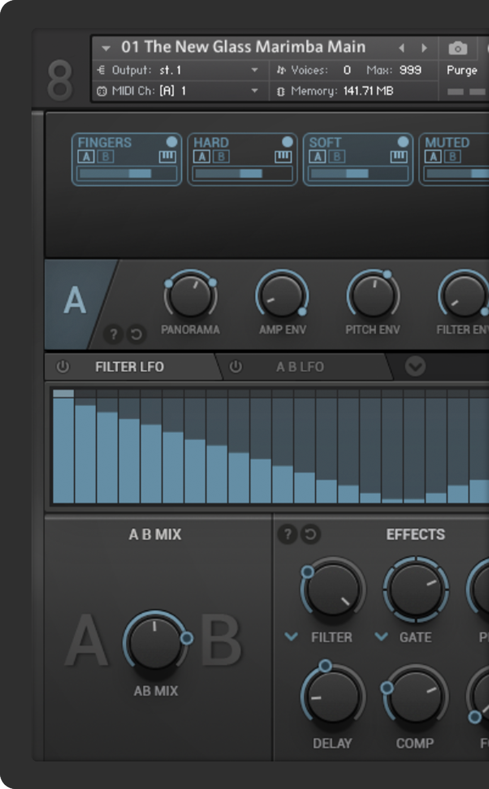Click the first step bar of the LFO sequencer
This screenshot has height=789, width=489.
click(x=63, y=446)
